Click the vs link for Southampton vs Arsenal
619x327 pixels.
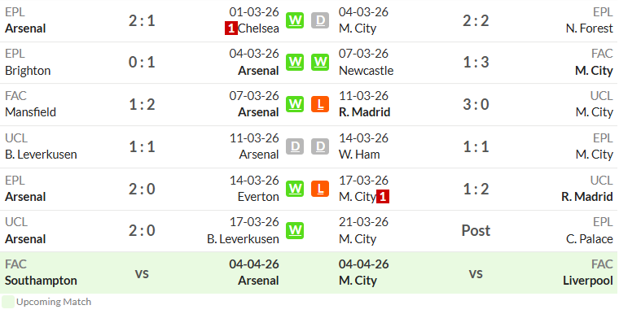(142, 273)
